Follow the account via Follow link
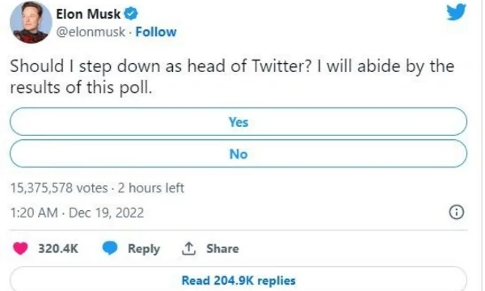485x291 pixels. click(156, 32)
